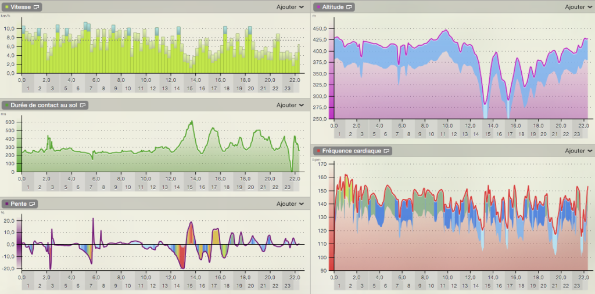
Task: Select lap 15 under the Altitude chart
Action: (488, 134)
